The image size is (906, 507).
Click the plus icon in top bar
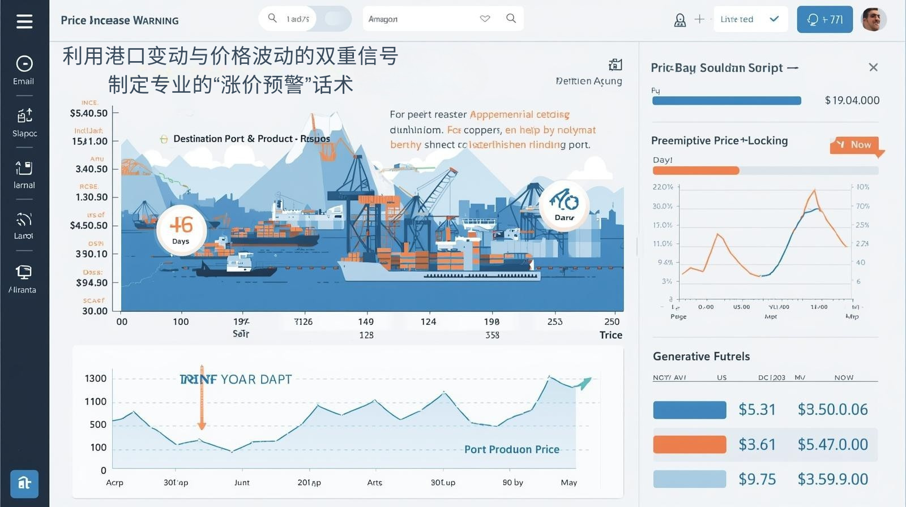click(699, 19)
